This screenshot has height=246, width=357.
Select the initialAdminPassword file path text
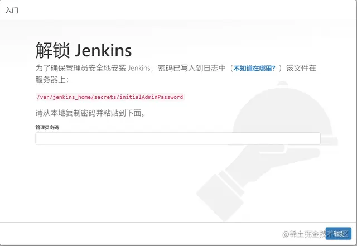click(x=110, y=97)
